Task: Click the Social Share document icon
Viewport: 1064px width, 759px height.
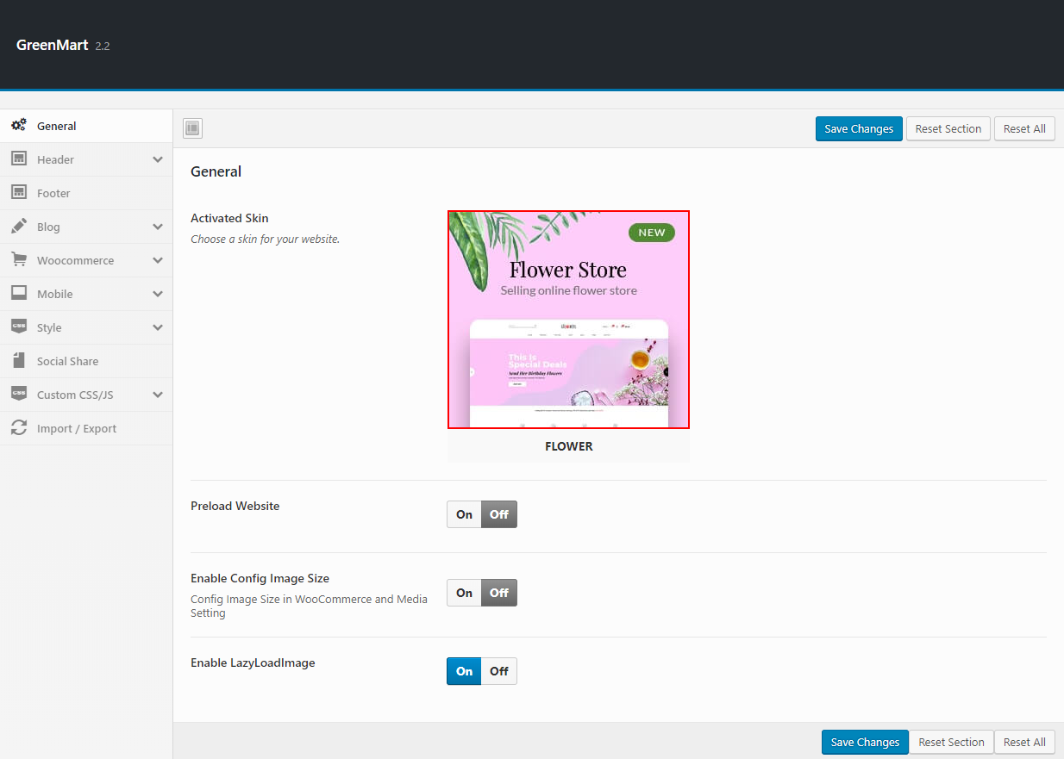Action: click(18, 361)
